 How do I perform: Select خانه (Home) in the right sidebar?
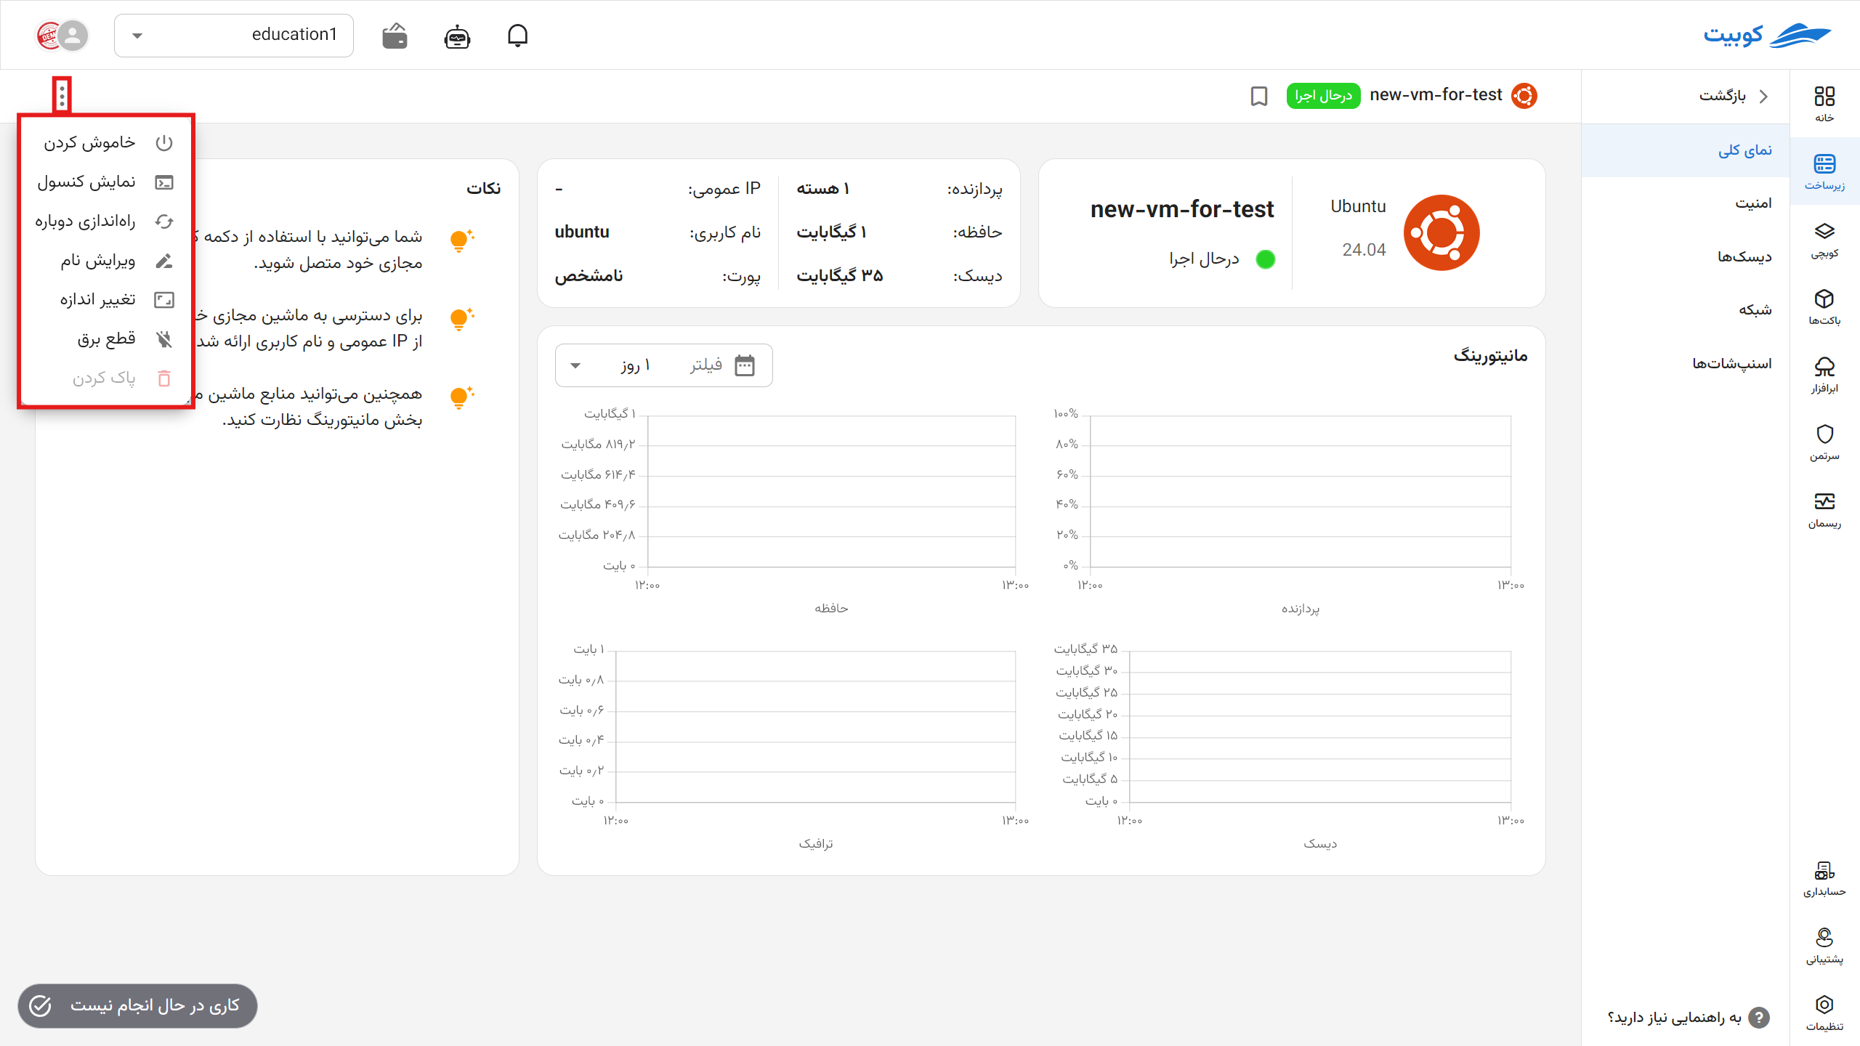click(1824, 102)
